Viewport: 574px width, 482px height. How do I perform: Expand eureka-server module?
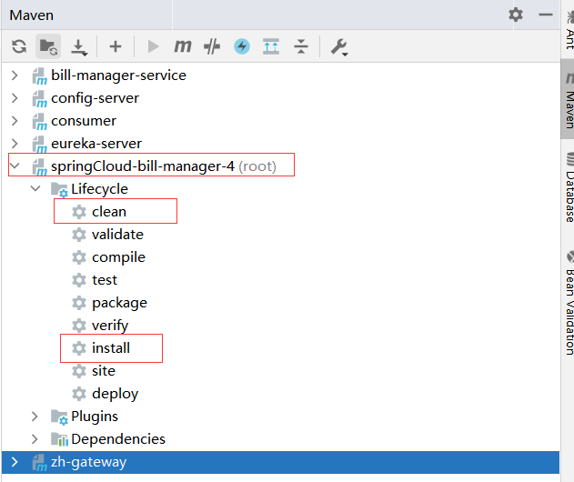click(15, 144)
